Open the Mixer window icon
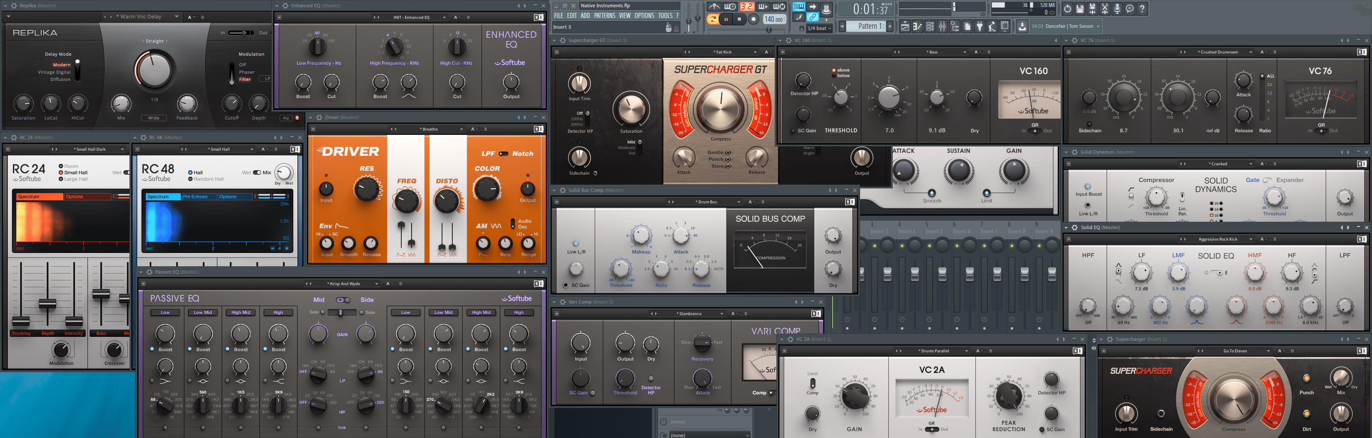 pos(942,27)
